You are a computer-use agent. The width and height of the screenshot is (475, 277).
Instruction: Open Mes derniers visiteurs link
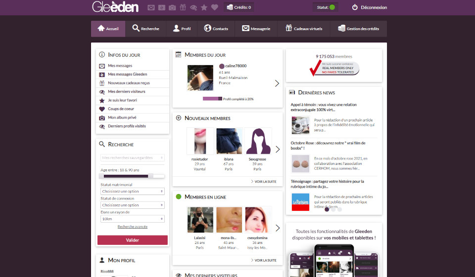pyautogui.click(x=127, y=91)
